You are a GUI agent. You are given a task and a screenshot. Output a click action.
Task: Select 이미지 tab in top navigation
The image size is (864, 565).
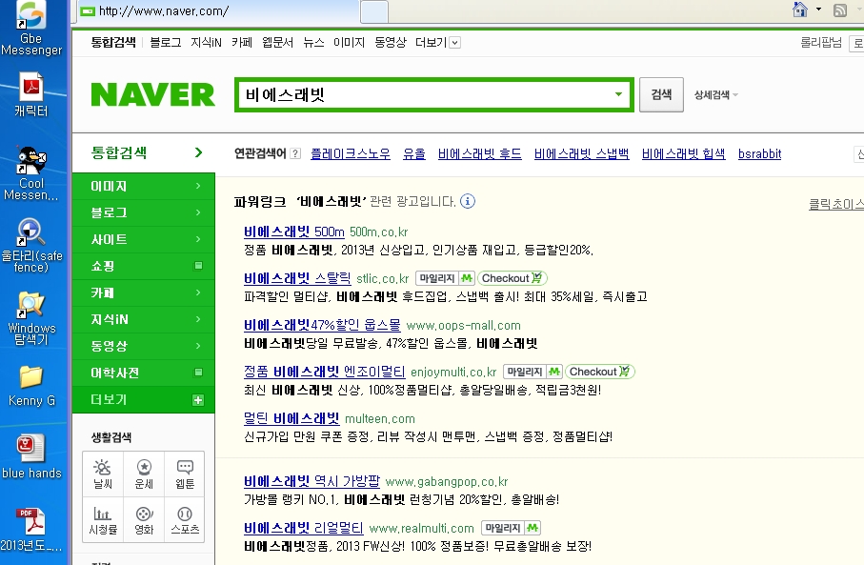tap(349, 43)
